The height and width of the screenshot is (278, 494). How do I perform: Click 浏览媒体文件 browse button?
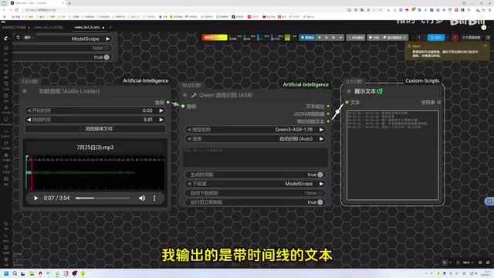pos(95,129)
